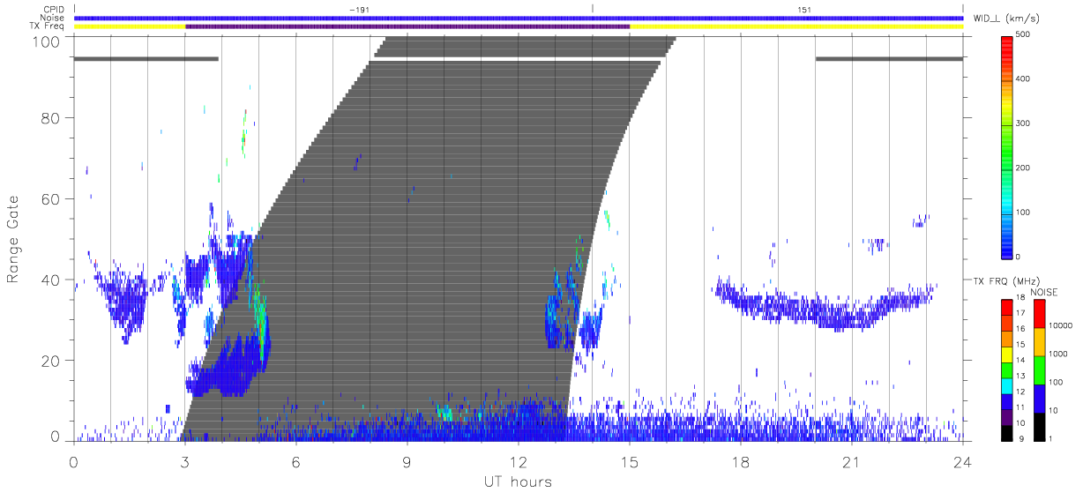Click the 'Noise' row label at top left

(54, 18)
